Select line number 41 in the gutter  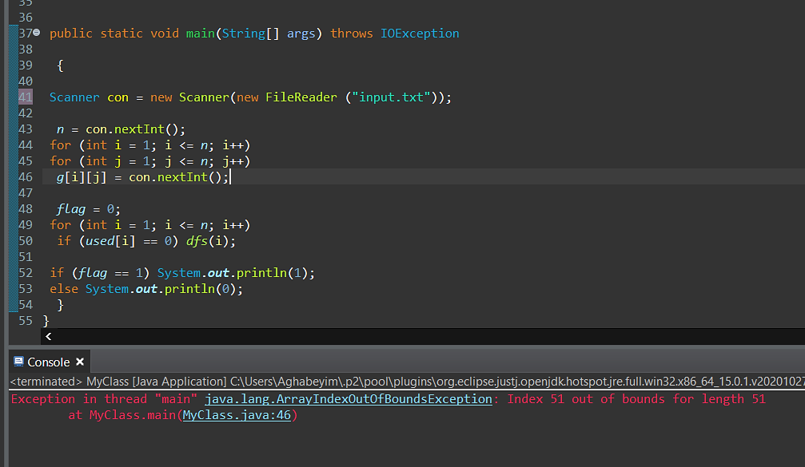25,97
